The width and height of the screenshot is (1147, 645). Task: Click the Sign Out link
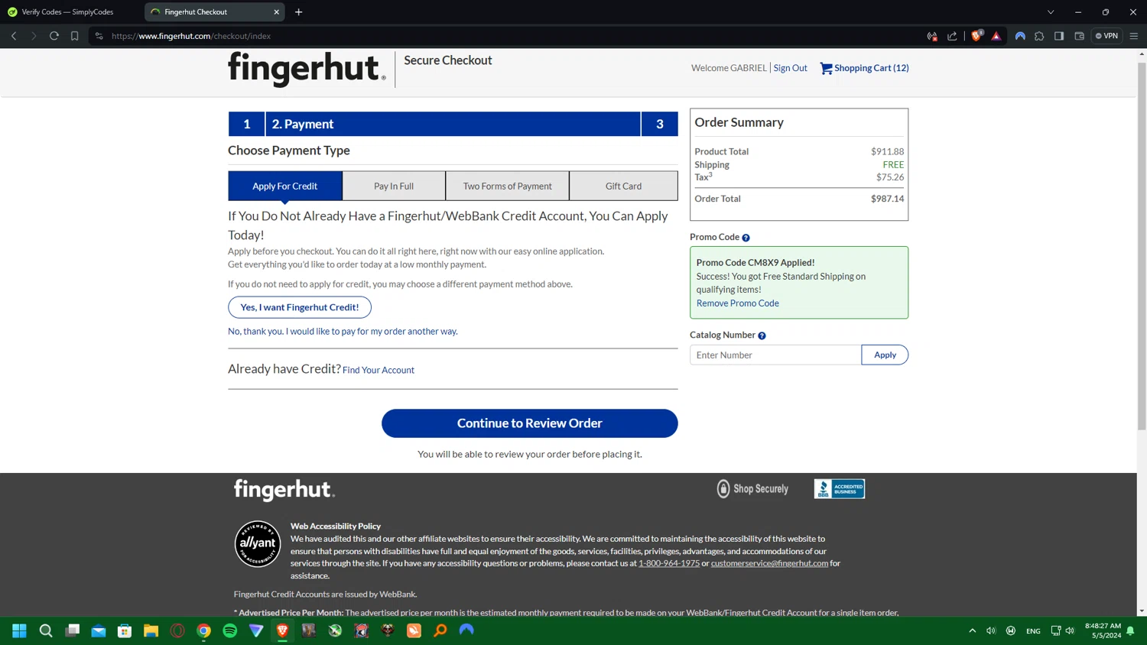tap(790, 68)
